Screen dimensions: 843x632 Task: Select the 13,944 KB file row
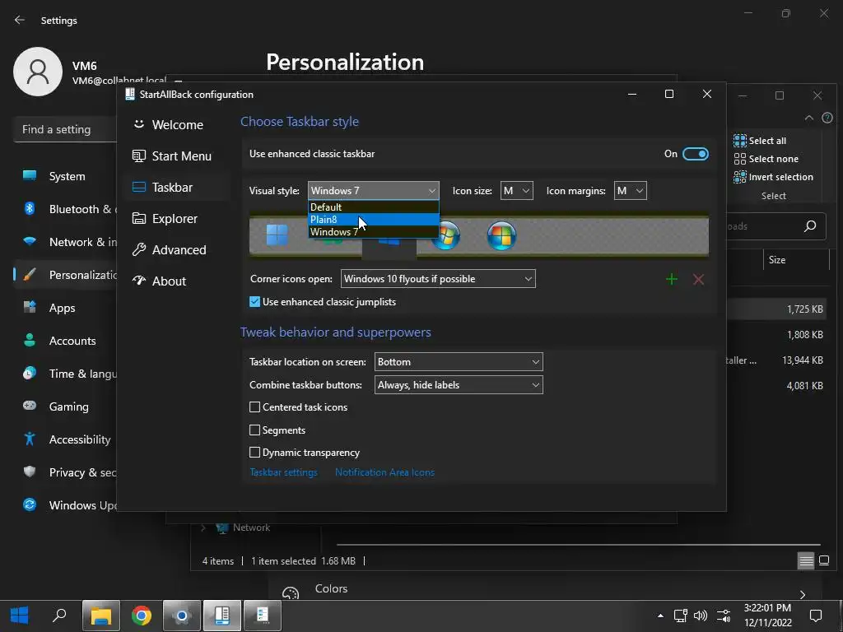coord(775,360)
